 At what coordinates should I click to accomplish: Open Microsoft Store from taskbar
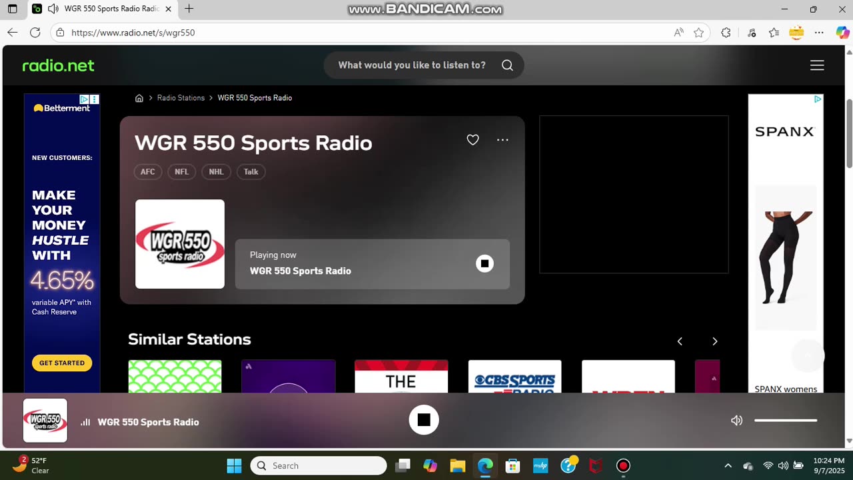click(x=512, y=466)
